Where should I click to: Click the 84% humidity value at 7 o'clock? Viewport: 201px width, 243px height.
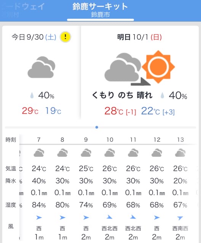pyautogui.click(x=39, y=205)
